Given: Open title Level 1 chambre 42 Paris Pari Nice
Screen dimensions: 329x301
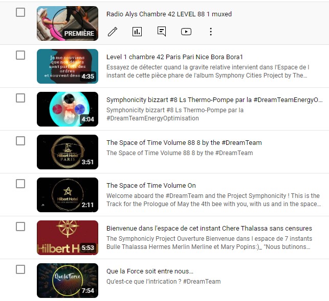Looking at the screenshot, I should point(174,57).
